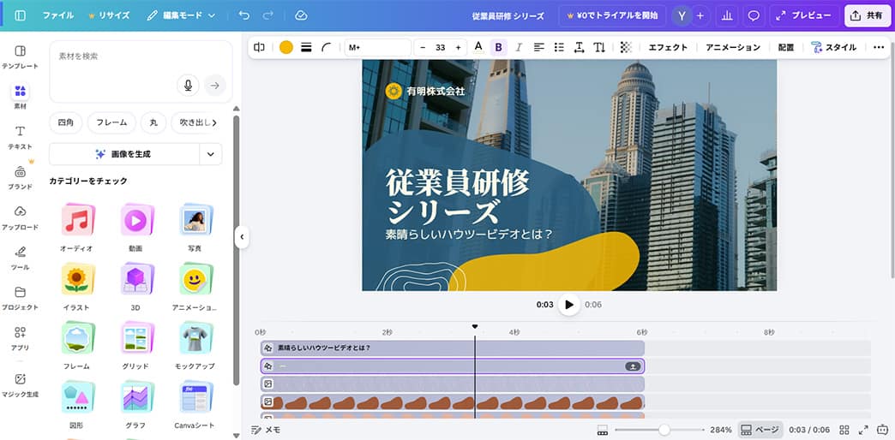
Task: Start trial via ¥0でトライアルを開始 button
Action: 612,16
